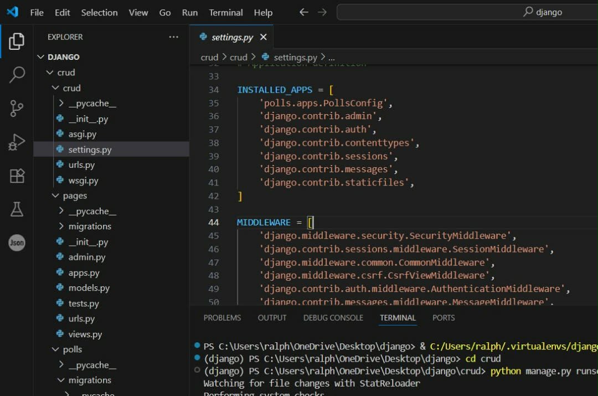Click the 'cd crud' terminal command
Image resolution: width=598 pixels, height=396 pixels.
[x=483, y=358]
